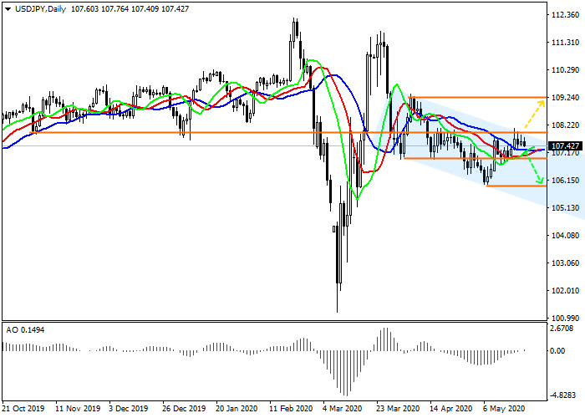Click the yellow dashed upward arrow
The width and height of the screenshot is (585, 418).
535,113
